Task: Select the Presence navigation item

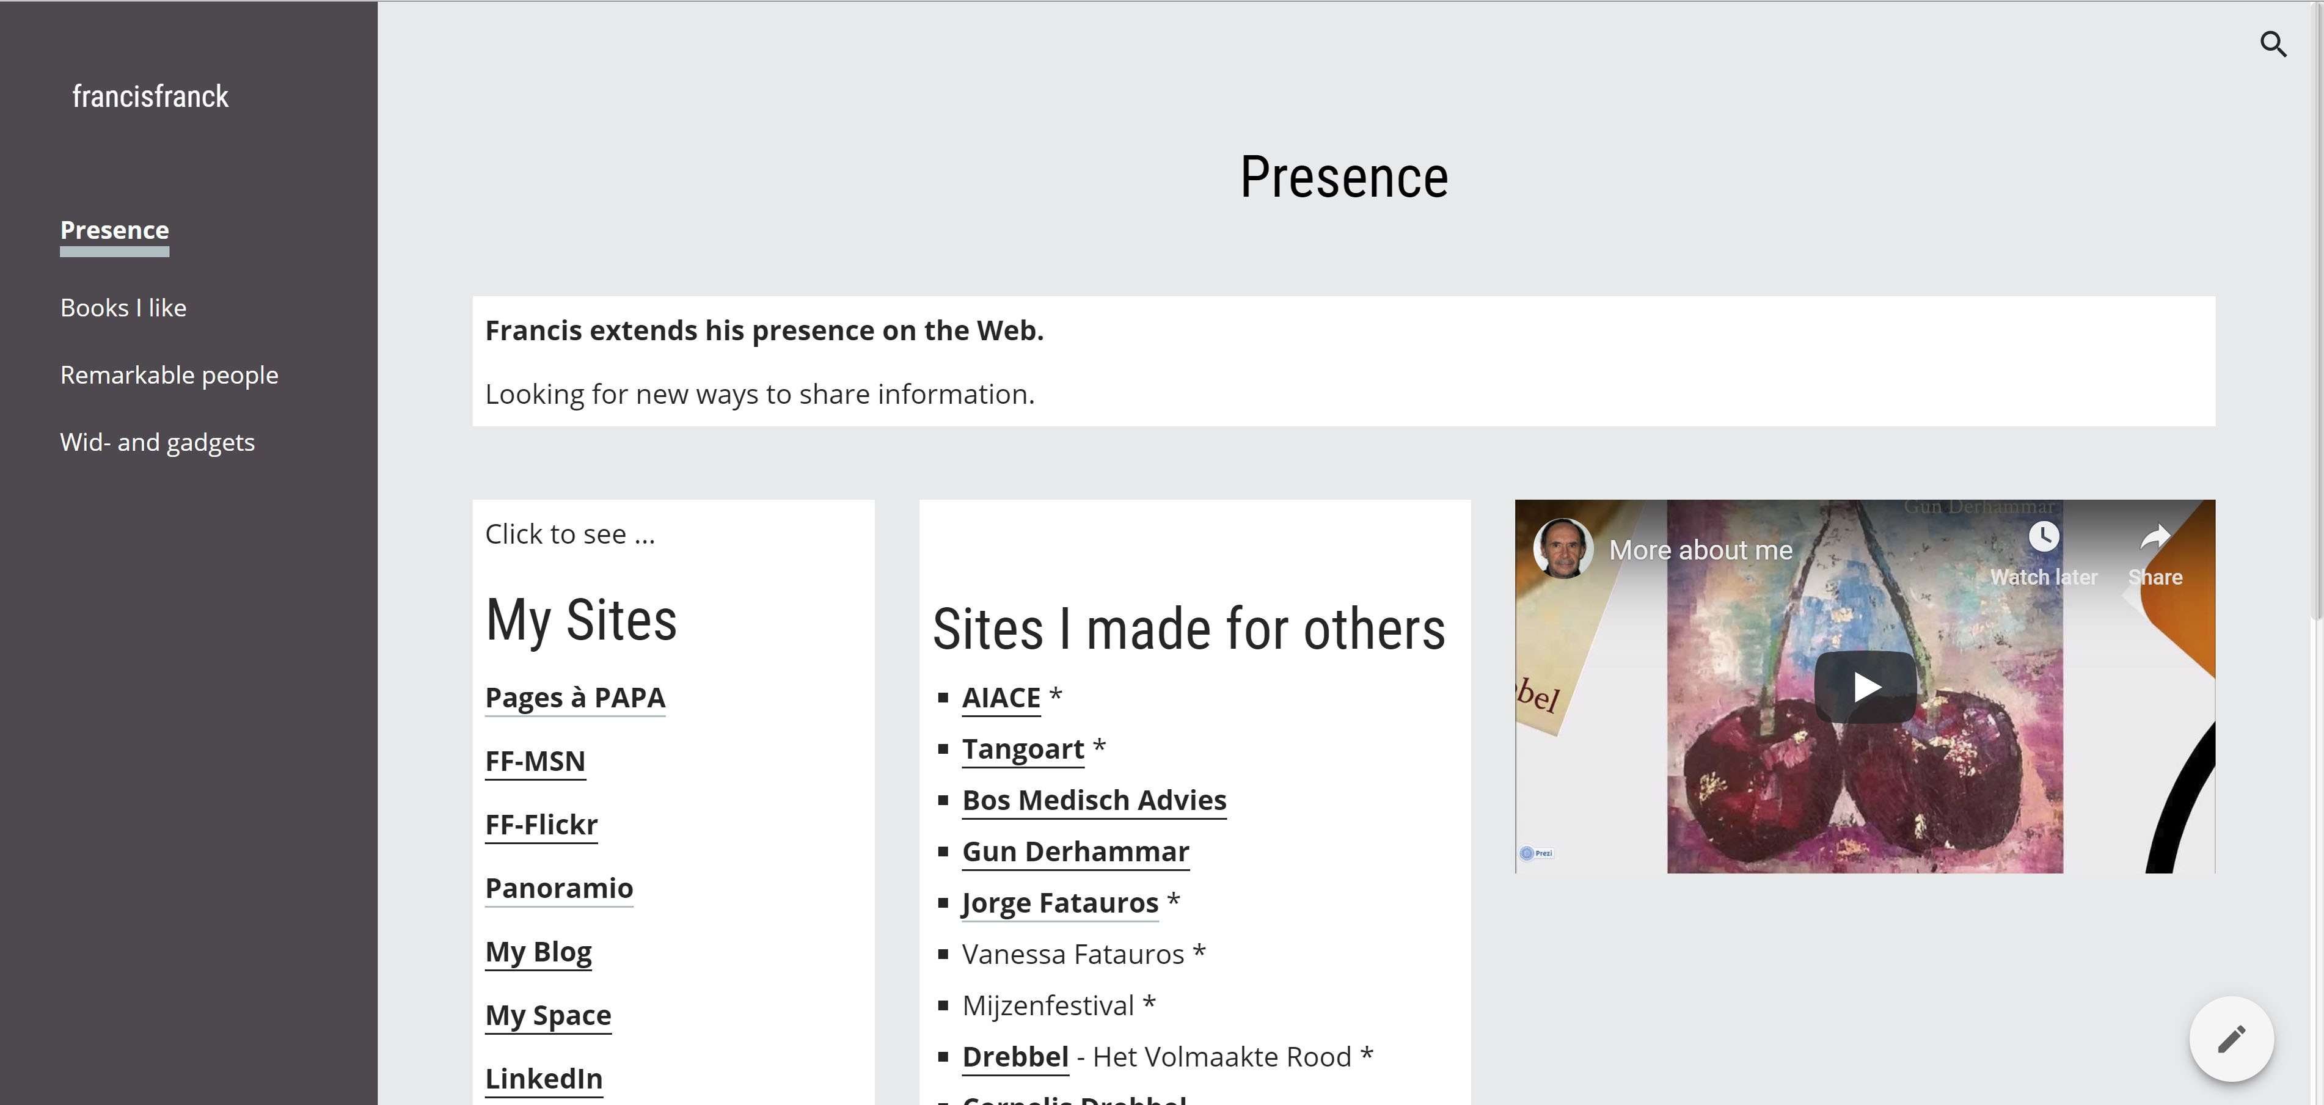Action: tap(115, 230)
